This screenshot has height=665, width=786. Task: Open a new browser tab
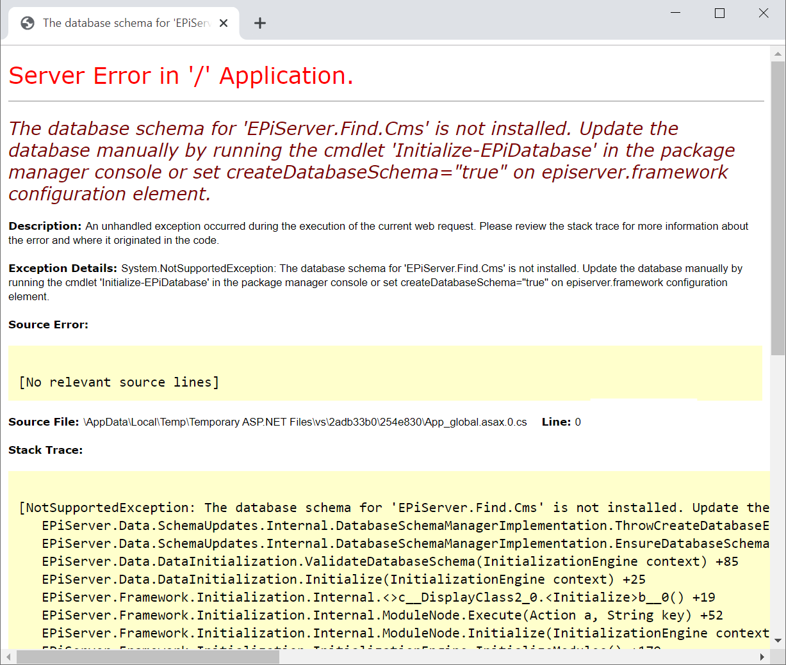tap(260, 23)
